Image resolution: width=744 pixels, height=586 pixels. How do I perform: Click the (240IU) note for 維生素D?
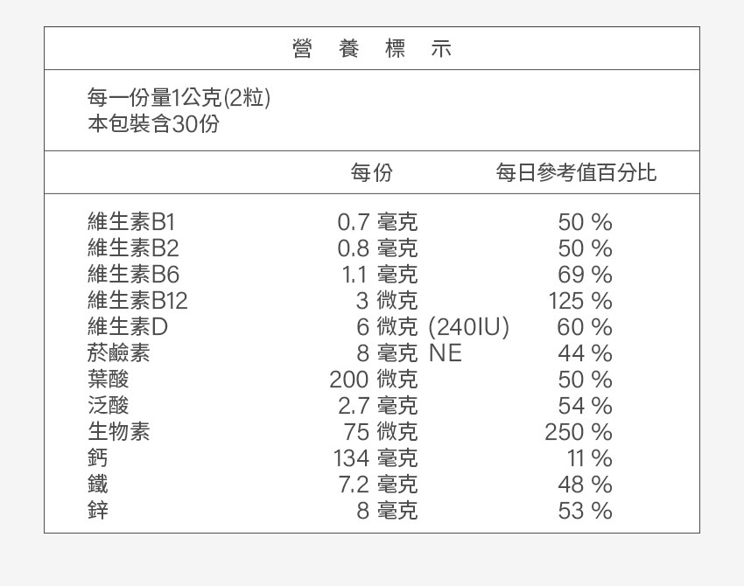tap(469, 327)
